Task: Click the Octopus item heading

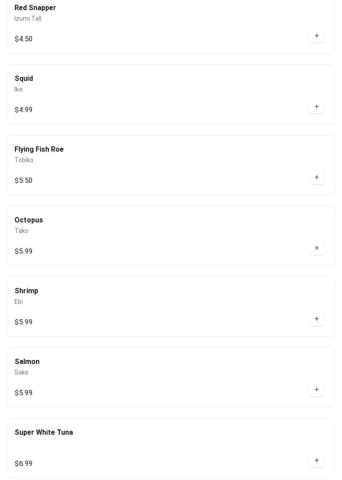Action: (29, 220)
